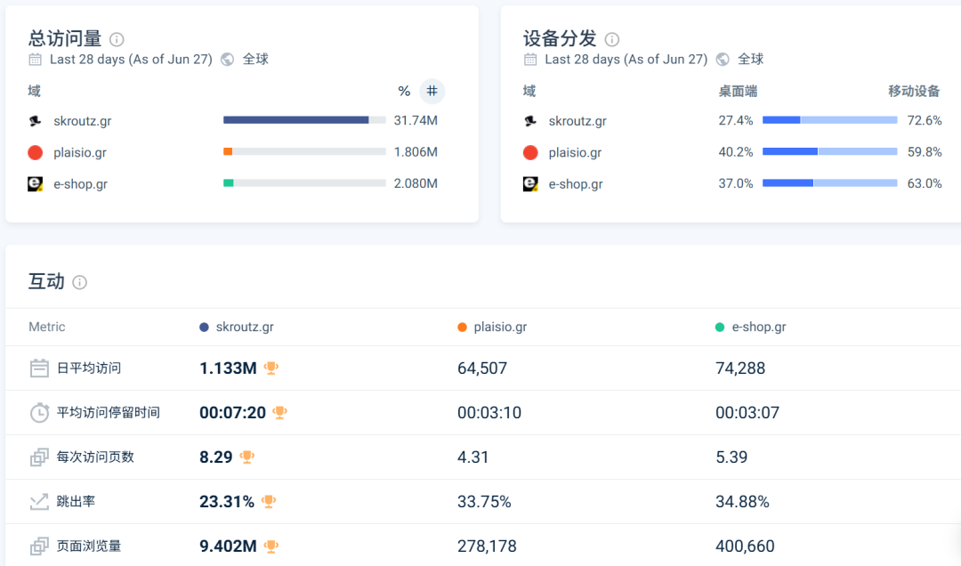Click skroutz.gr favicon in 设备分发 list
The width and height of the screenshot is (961, 566).
(530, 121)
